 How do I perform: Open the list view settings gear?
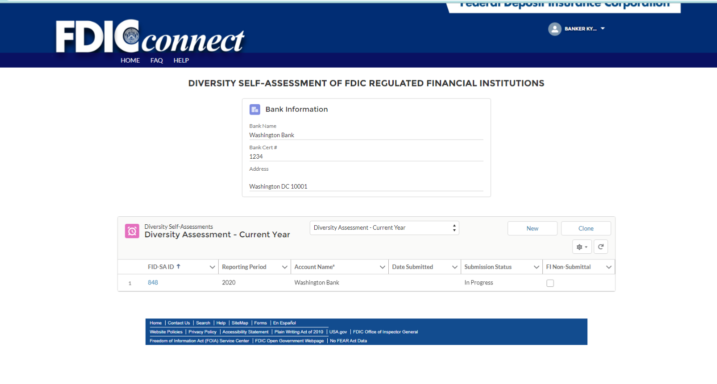point(582,247)
